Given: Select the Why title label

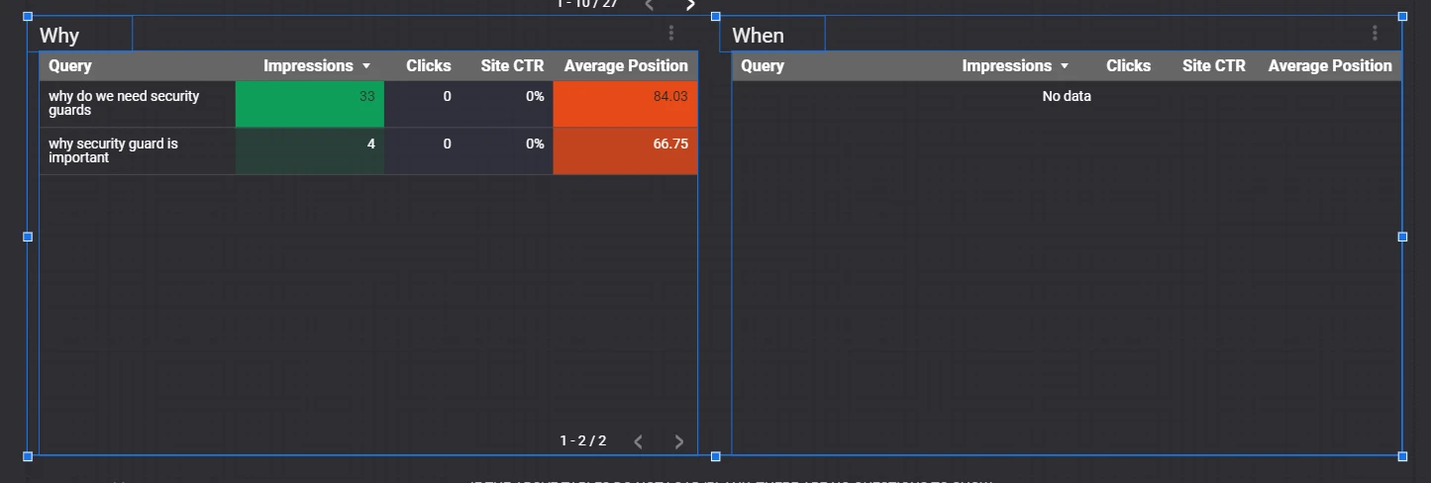Looking at the screenshot, I should click(59, 36).
